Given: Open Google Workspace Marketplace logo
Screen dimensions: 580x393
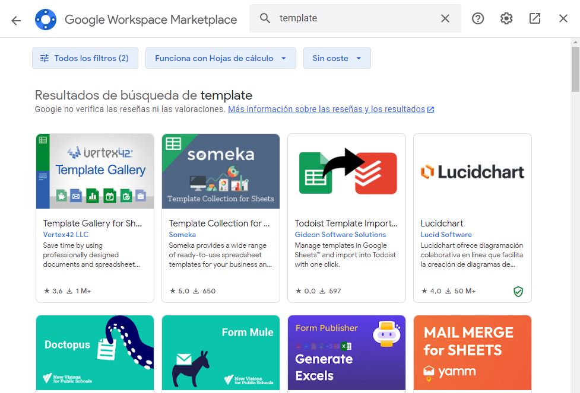Looking at the screenshot, I should [x=46, y=19].
